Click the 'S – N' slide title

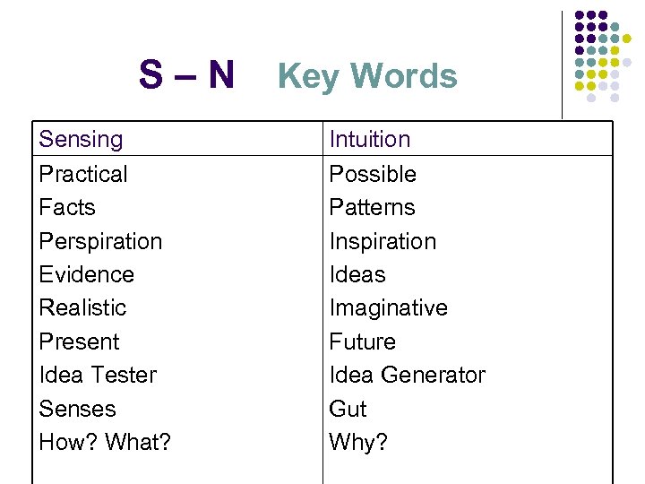pyautogui.click(x=186, y=76)
